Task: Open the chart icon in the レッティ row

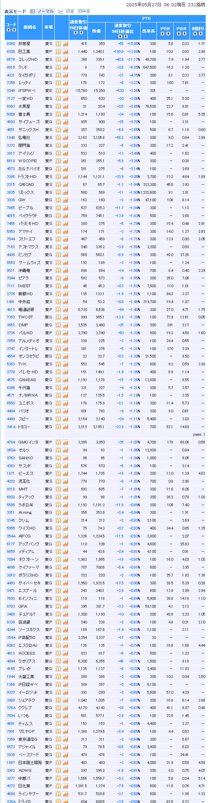Action: click(65, 83)
